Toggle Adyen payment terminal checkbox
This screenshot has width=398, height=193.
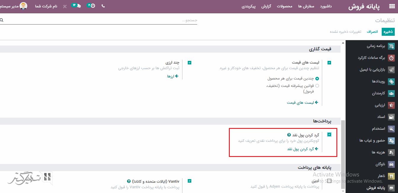pyautogui.click(x=329, y=181)
